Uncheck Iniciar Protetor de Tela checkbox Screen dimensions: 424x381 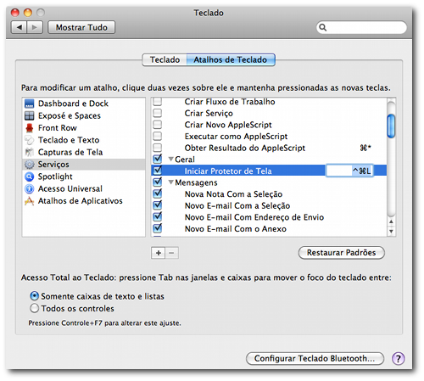(x=157, y=171)
